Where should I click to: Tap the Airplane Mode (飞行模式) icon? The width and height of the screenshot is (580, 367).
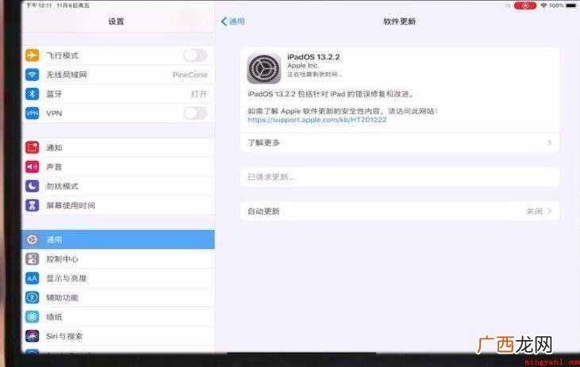pos(33,55)
